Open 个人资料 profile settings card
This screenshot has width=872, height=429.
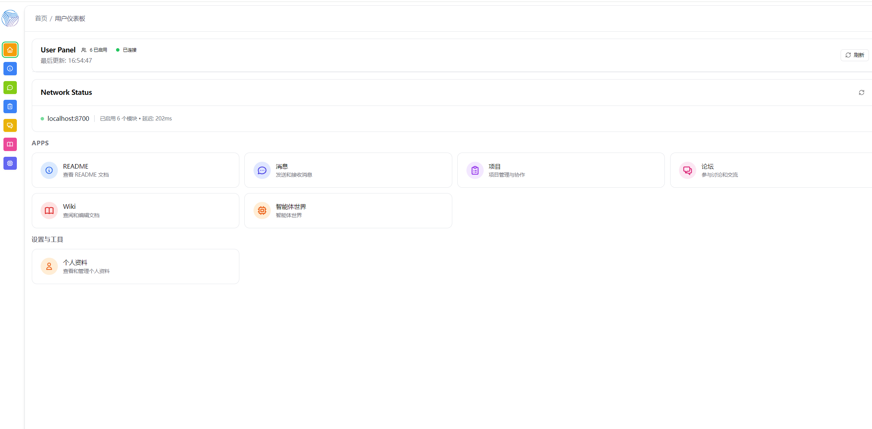[x=135, y=266]
